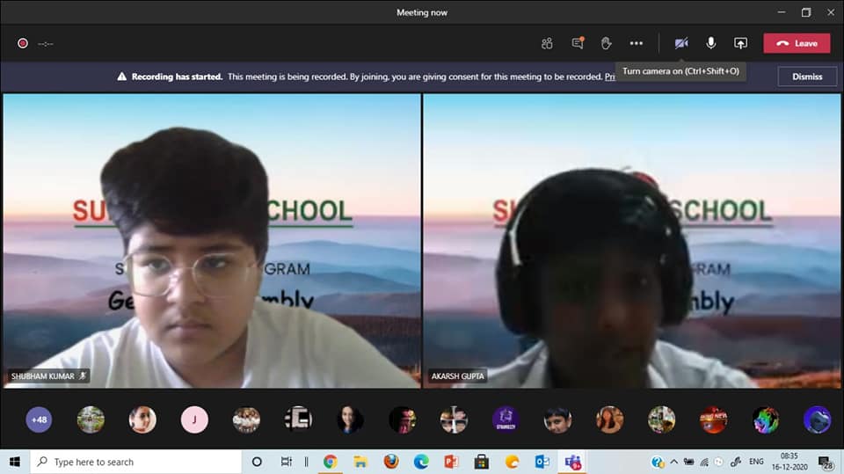Open Firefox from the taskbar
The image size is (844, 474).
[x=390, y=462]
